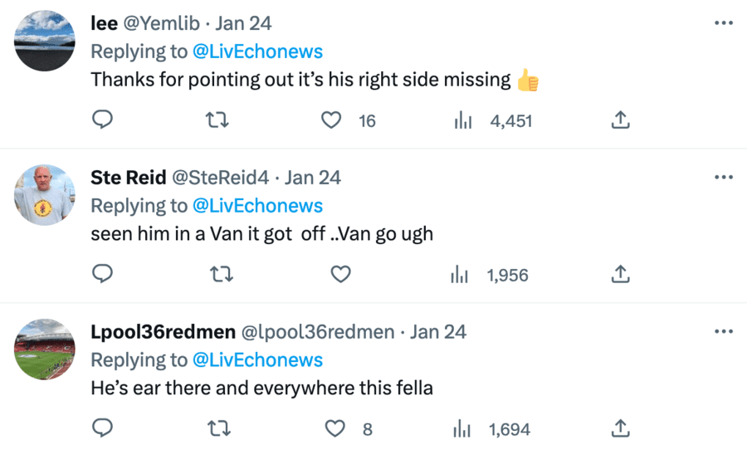Share lee's tweet

tap(620, 120)
